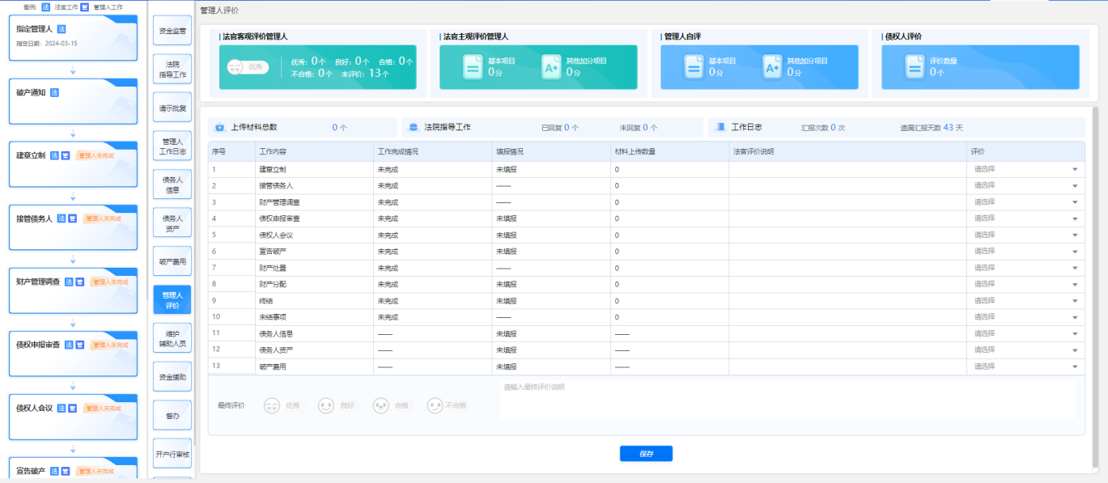Screen dimensions: 1108x483
Task: Click the final evaluation description text box
Action: click(x=787, y=400)
